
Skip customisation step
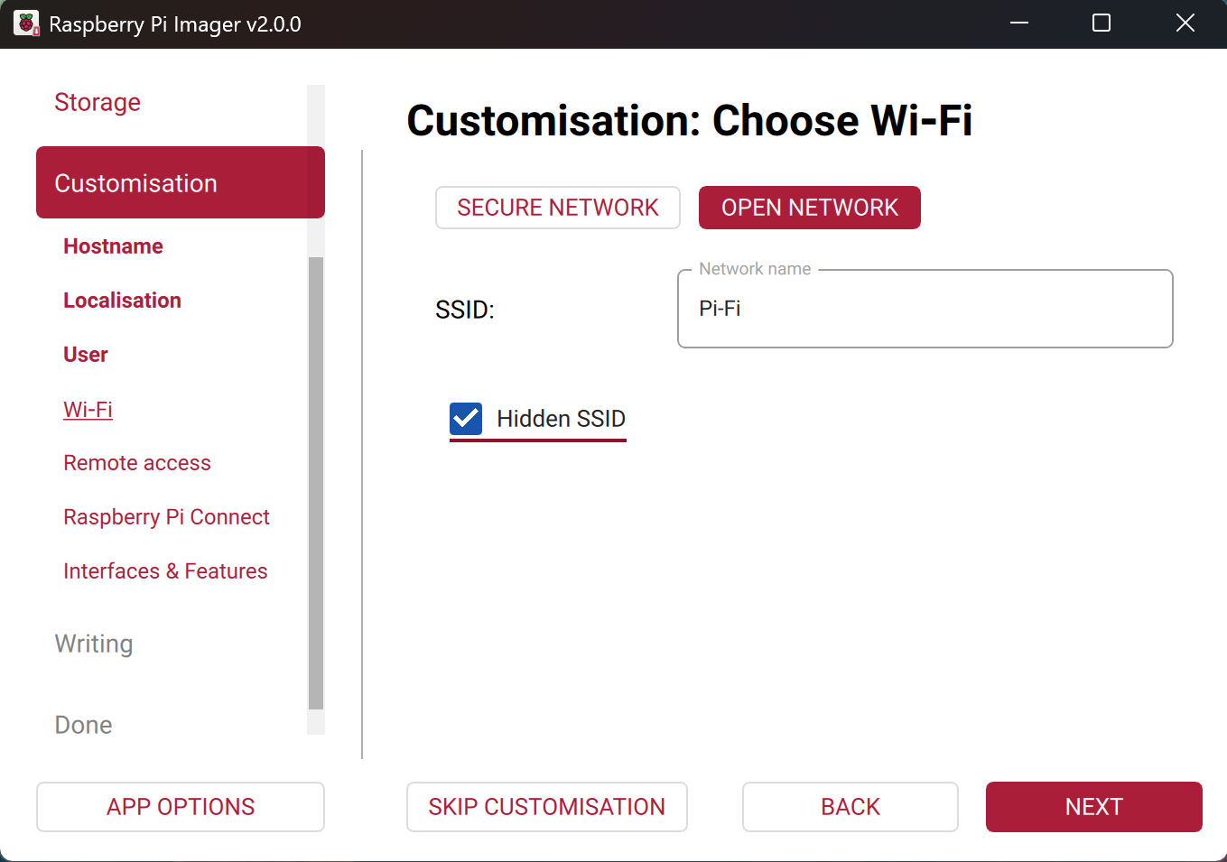point(546,807)
